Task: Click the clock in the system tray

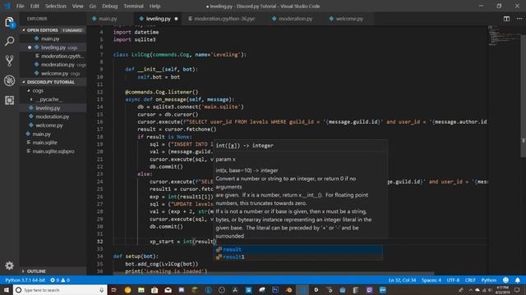Action: coord(502,290)
